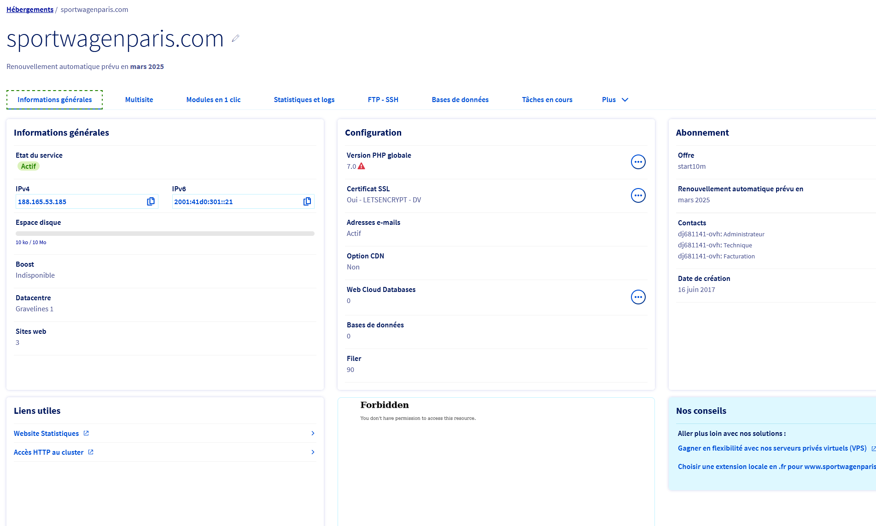The image size is (876, 526).
Task: Click the PHP version warning triangle icon
Action: pos(362,166)
